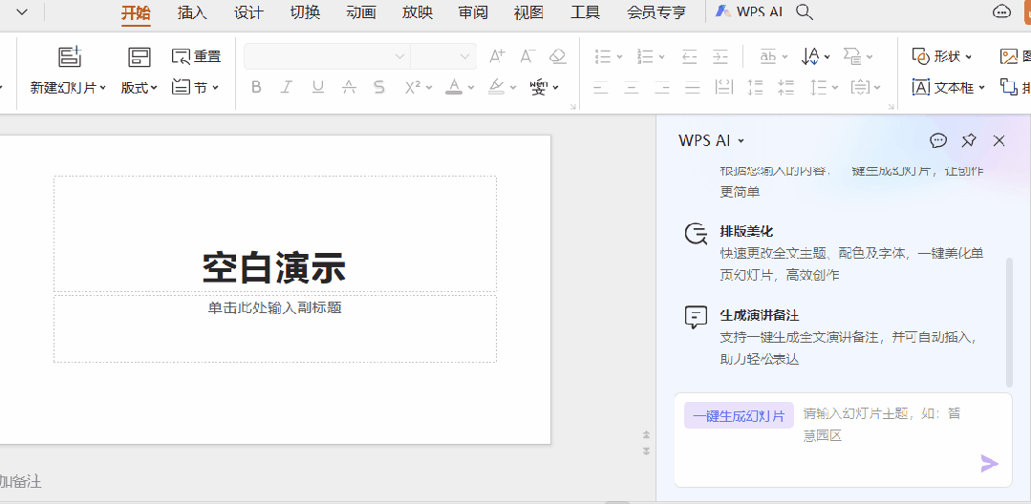The width and height of the screenshot is (1031, 504).
Task: Open the font size combo box
Action: point(443,56)
